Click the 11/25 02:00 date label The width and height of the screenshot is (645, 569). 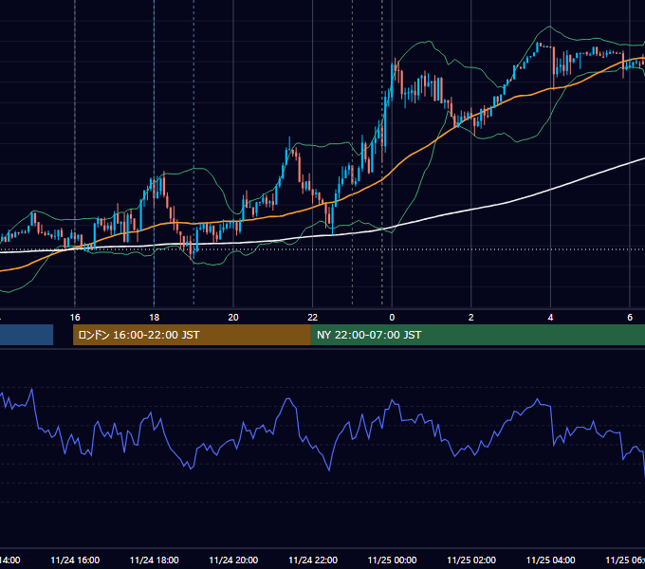click(x=471, y=560)
